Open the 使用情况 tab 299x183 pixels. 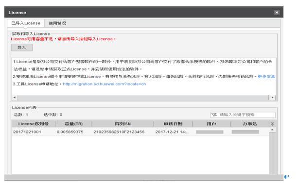tap(57, 23)
